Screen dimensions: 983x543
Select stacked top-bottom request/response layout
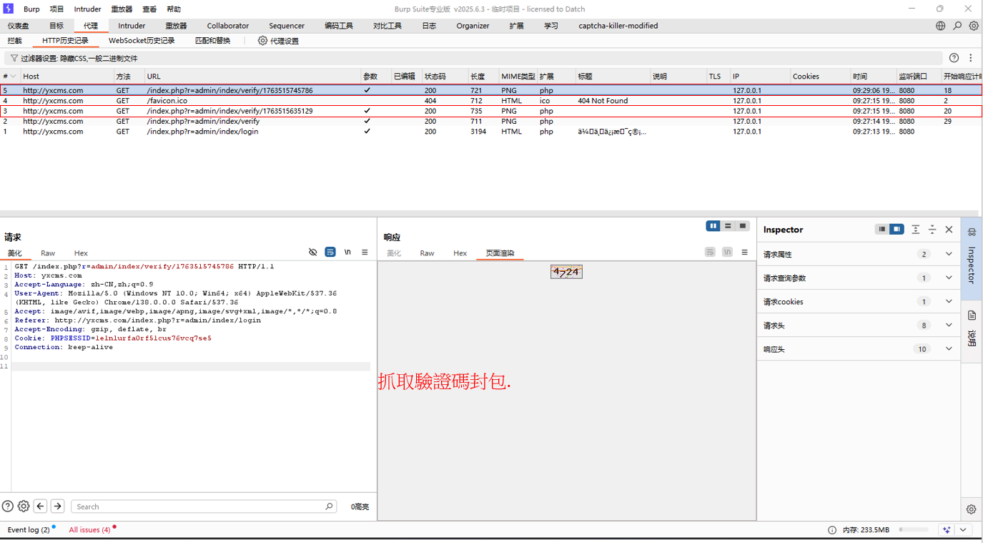728,226
